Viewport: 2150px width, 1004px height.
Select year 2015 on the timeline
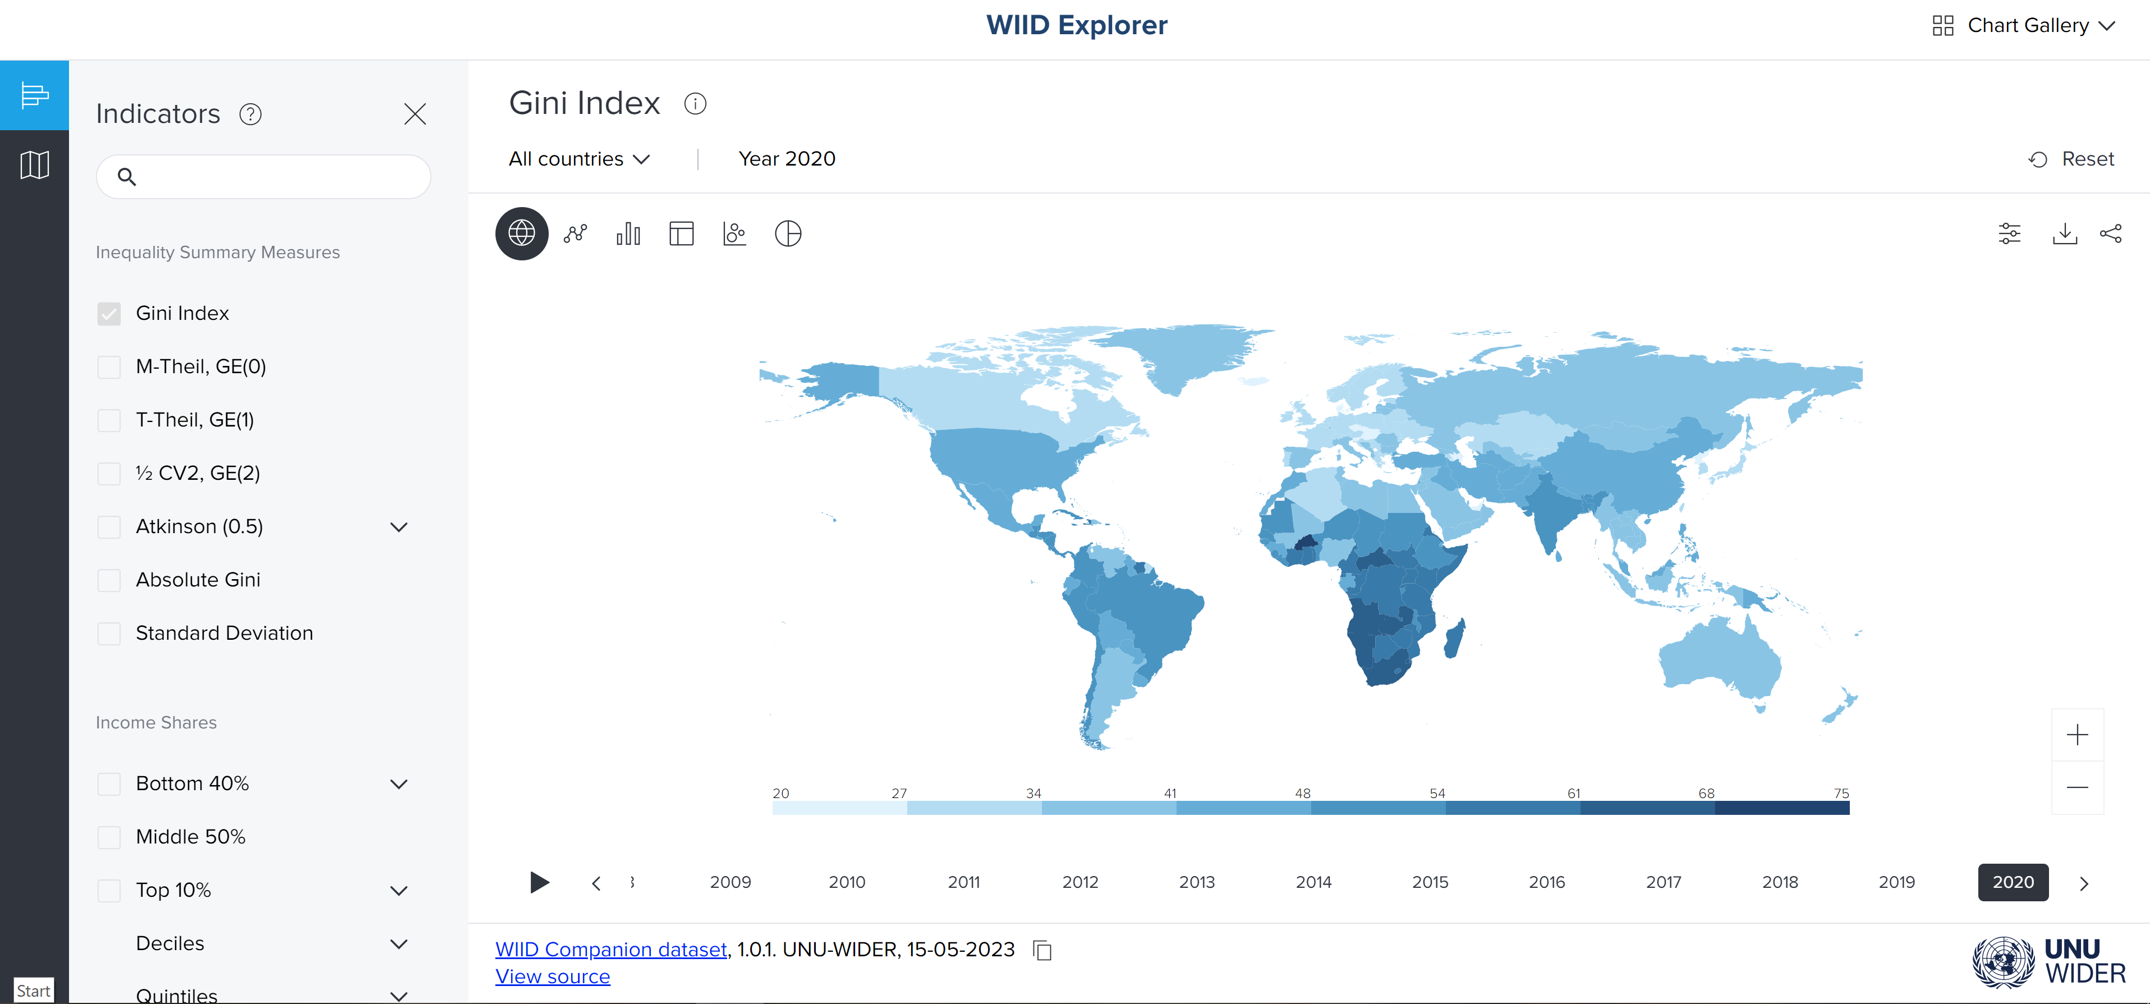(x=1429, y=882)
